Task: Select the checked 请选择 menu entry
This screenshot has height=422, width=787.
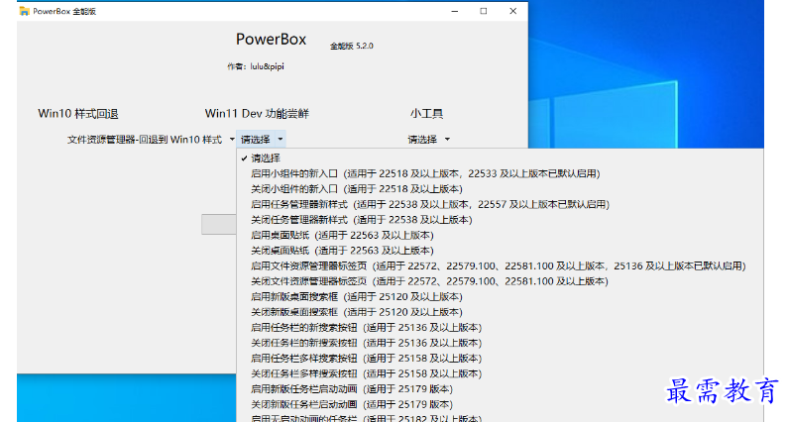Action: click(x=500, y=158)
